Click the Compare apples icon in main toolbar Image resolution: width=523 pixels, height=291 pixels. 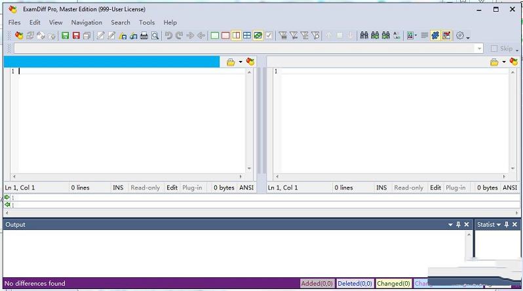(19, 35)
